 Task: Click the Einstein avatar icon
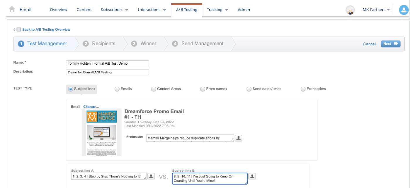coord(350,10)
